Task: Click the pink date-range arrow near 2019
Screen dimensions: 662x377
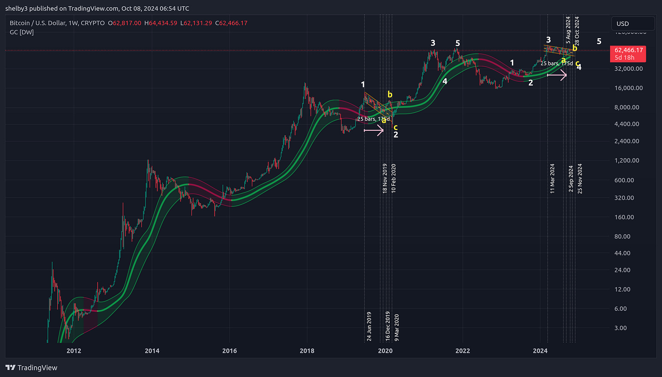Action: 374,130
